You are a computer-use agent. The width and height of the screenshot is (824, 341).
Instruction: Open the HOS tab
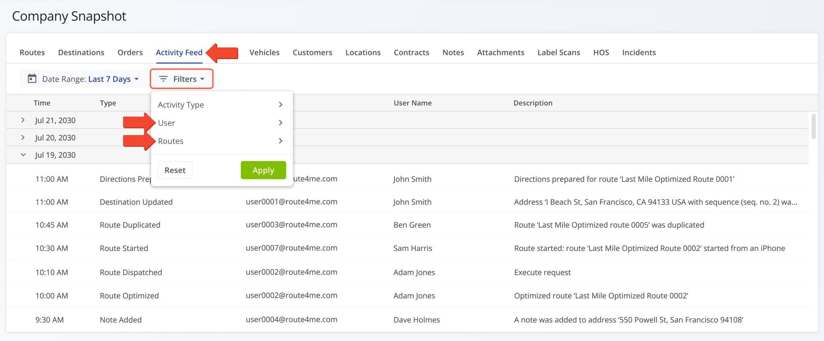coord(601,52)
